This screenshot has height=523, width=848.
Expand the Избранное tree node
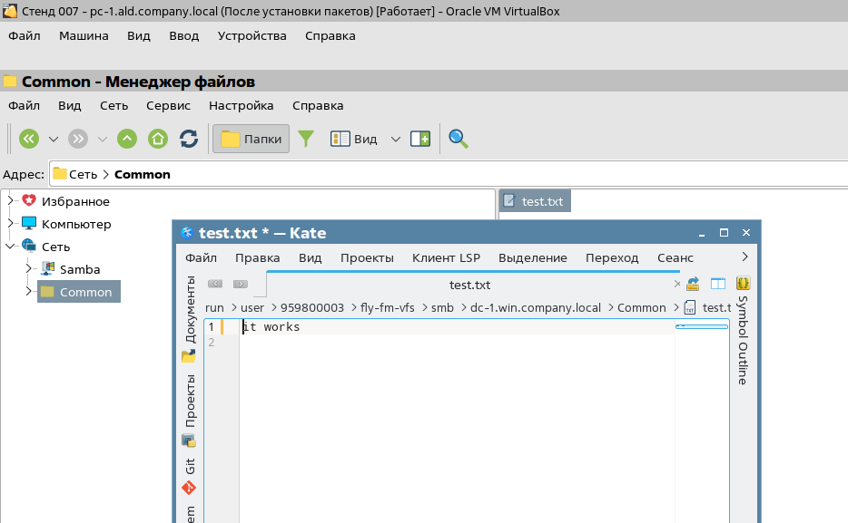pos(10,201)
